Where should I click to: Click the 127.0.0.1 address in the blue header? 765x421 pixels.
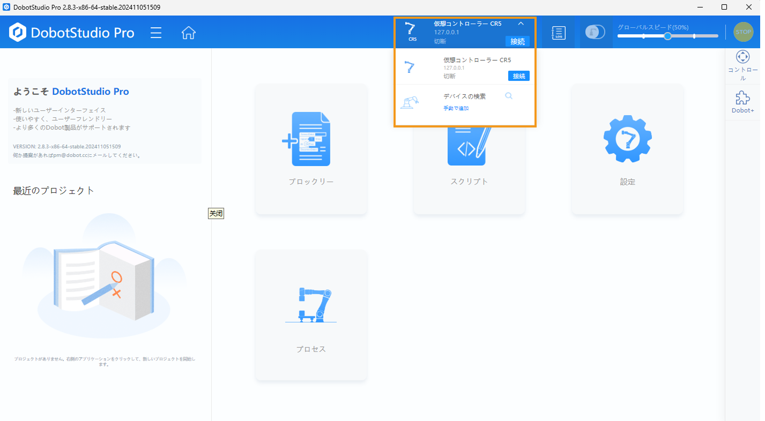point(447,32)
